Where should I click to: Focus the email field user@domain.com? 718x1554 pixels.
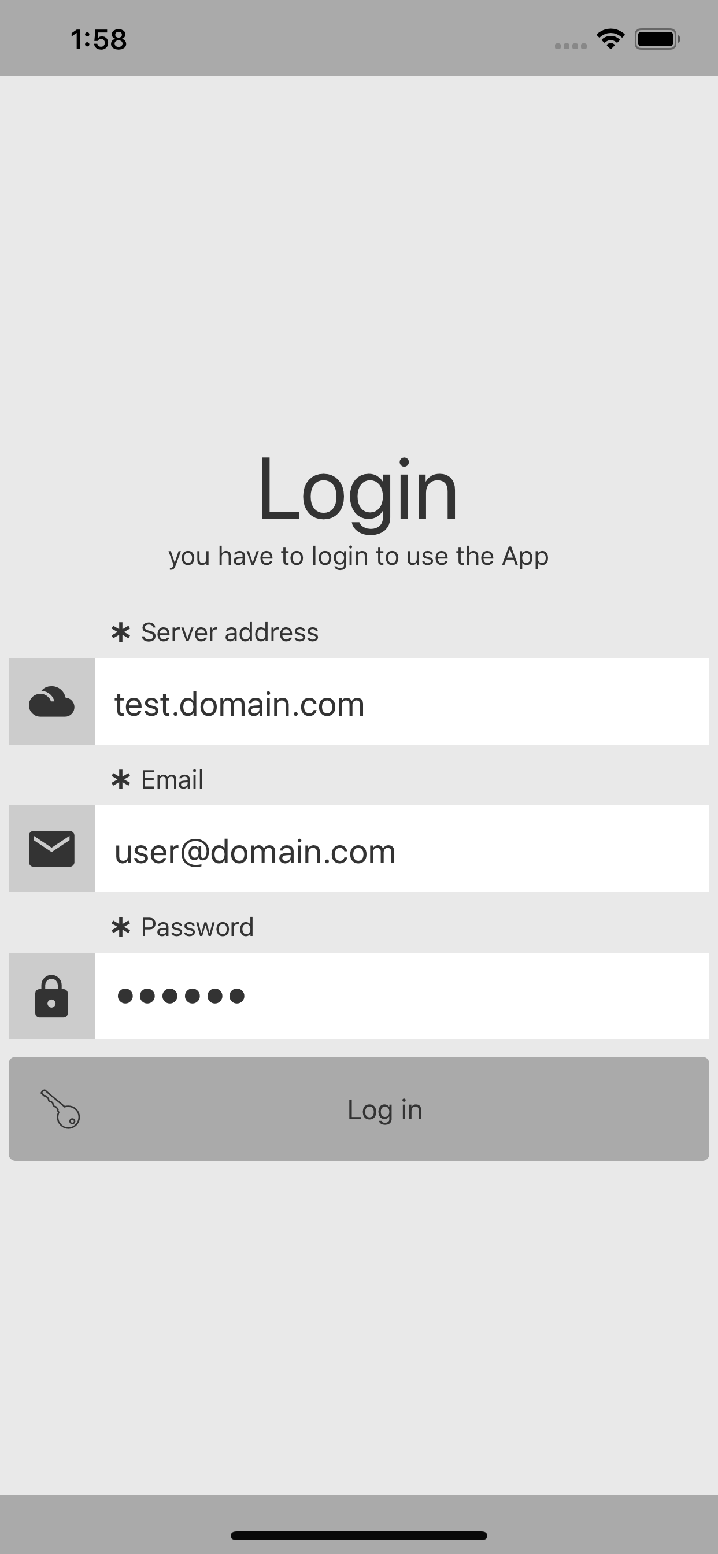pos(402,849)
